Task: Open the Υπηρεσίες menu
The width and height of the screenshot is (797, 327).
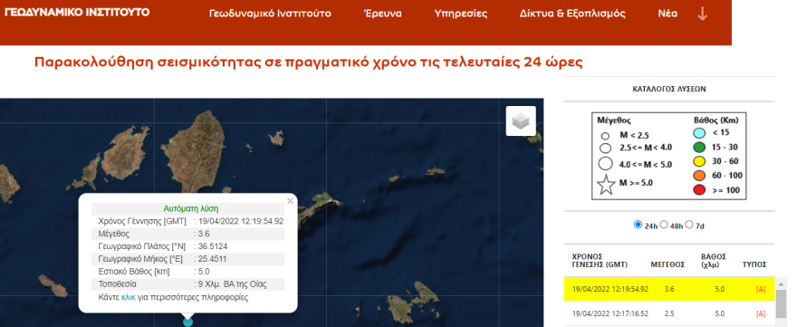Action: pyautogui.click(x=460, y=14)
